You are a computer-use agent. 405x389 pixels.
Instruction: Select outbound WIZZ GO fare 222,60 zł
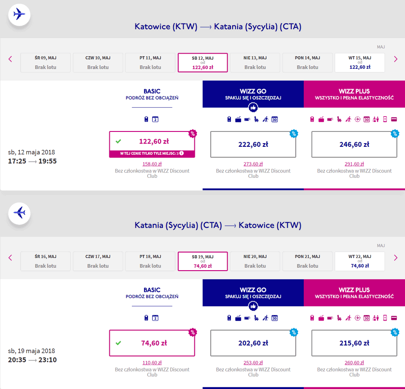pyautogui.click(x=253, y=145)
